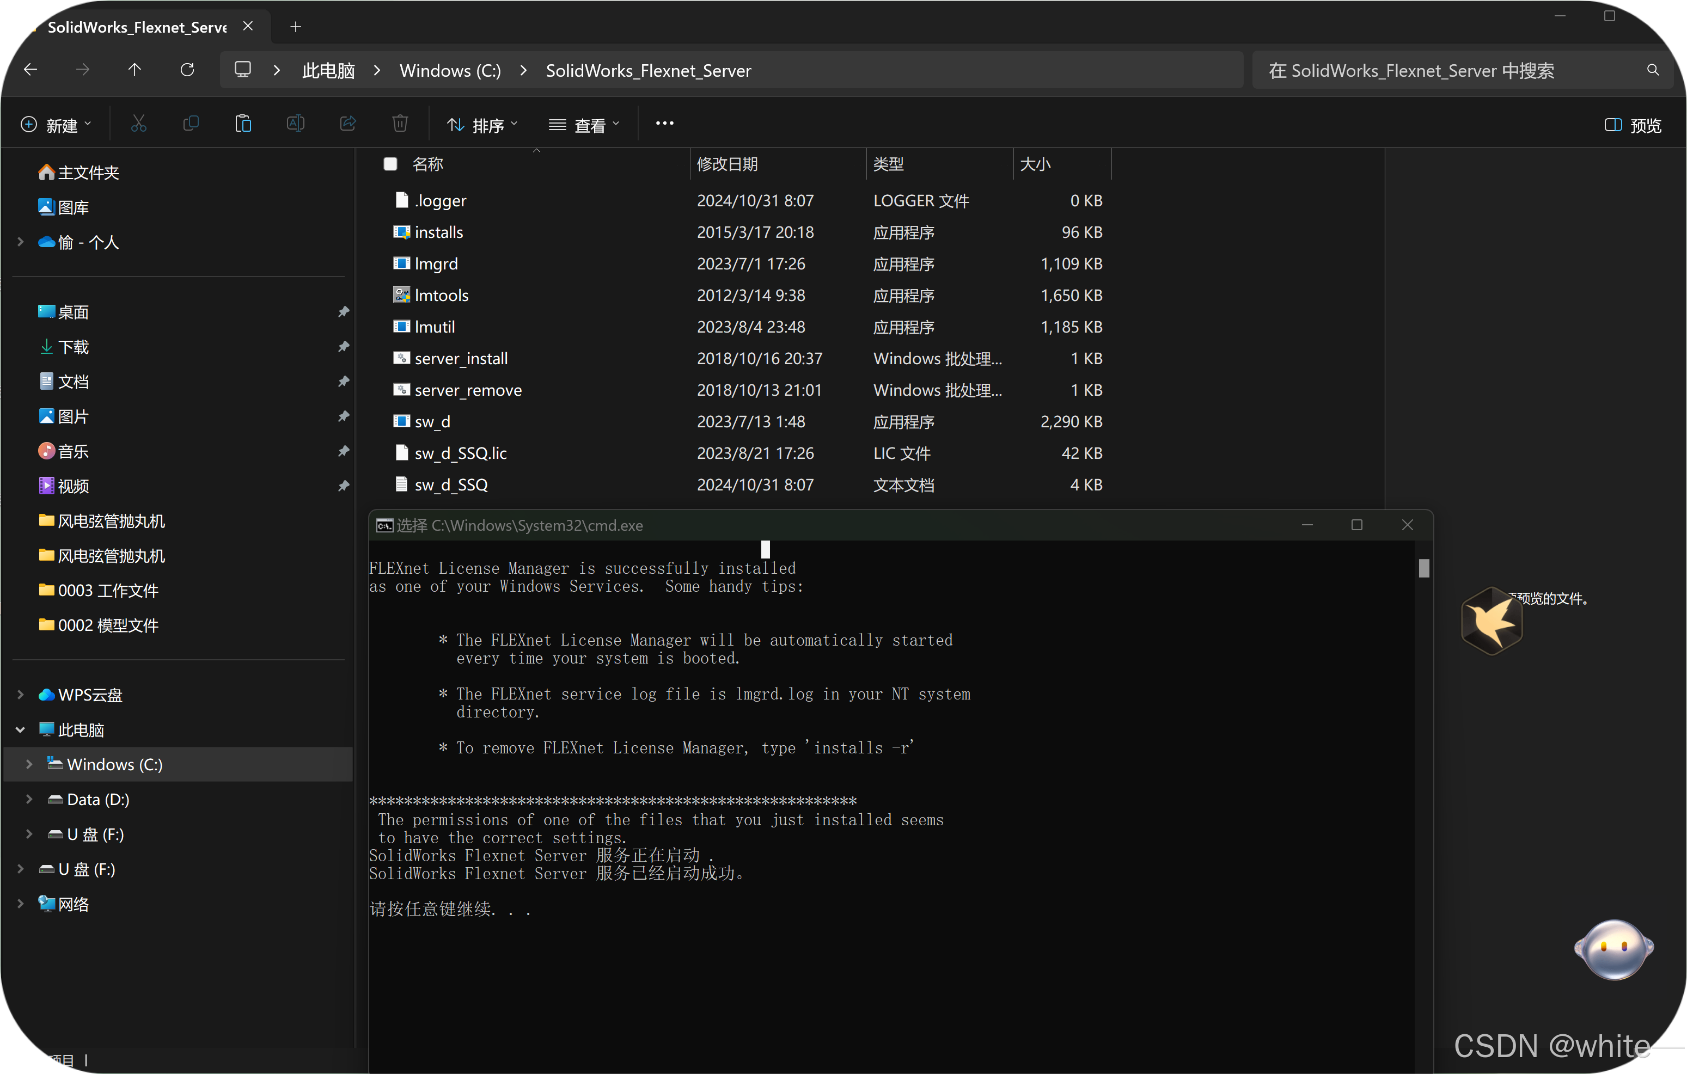Go up one folder level arrow
Viewport: 1687px width, 1074px height.
tap(135, 70)
